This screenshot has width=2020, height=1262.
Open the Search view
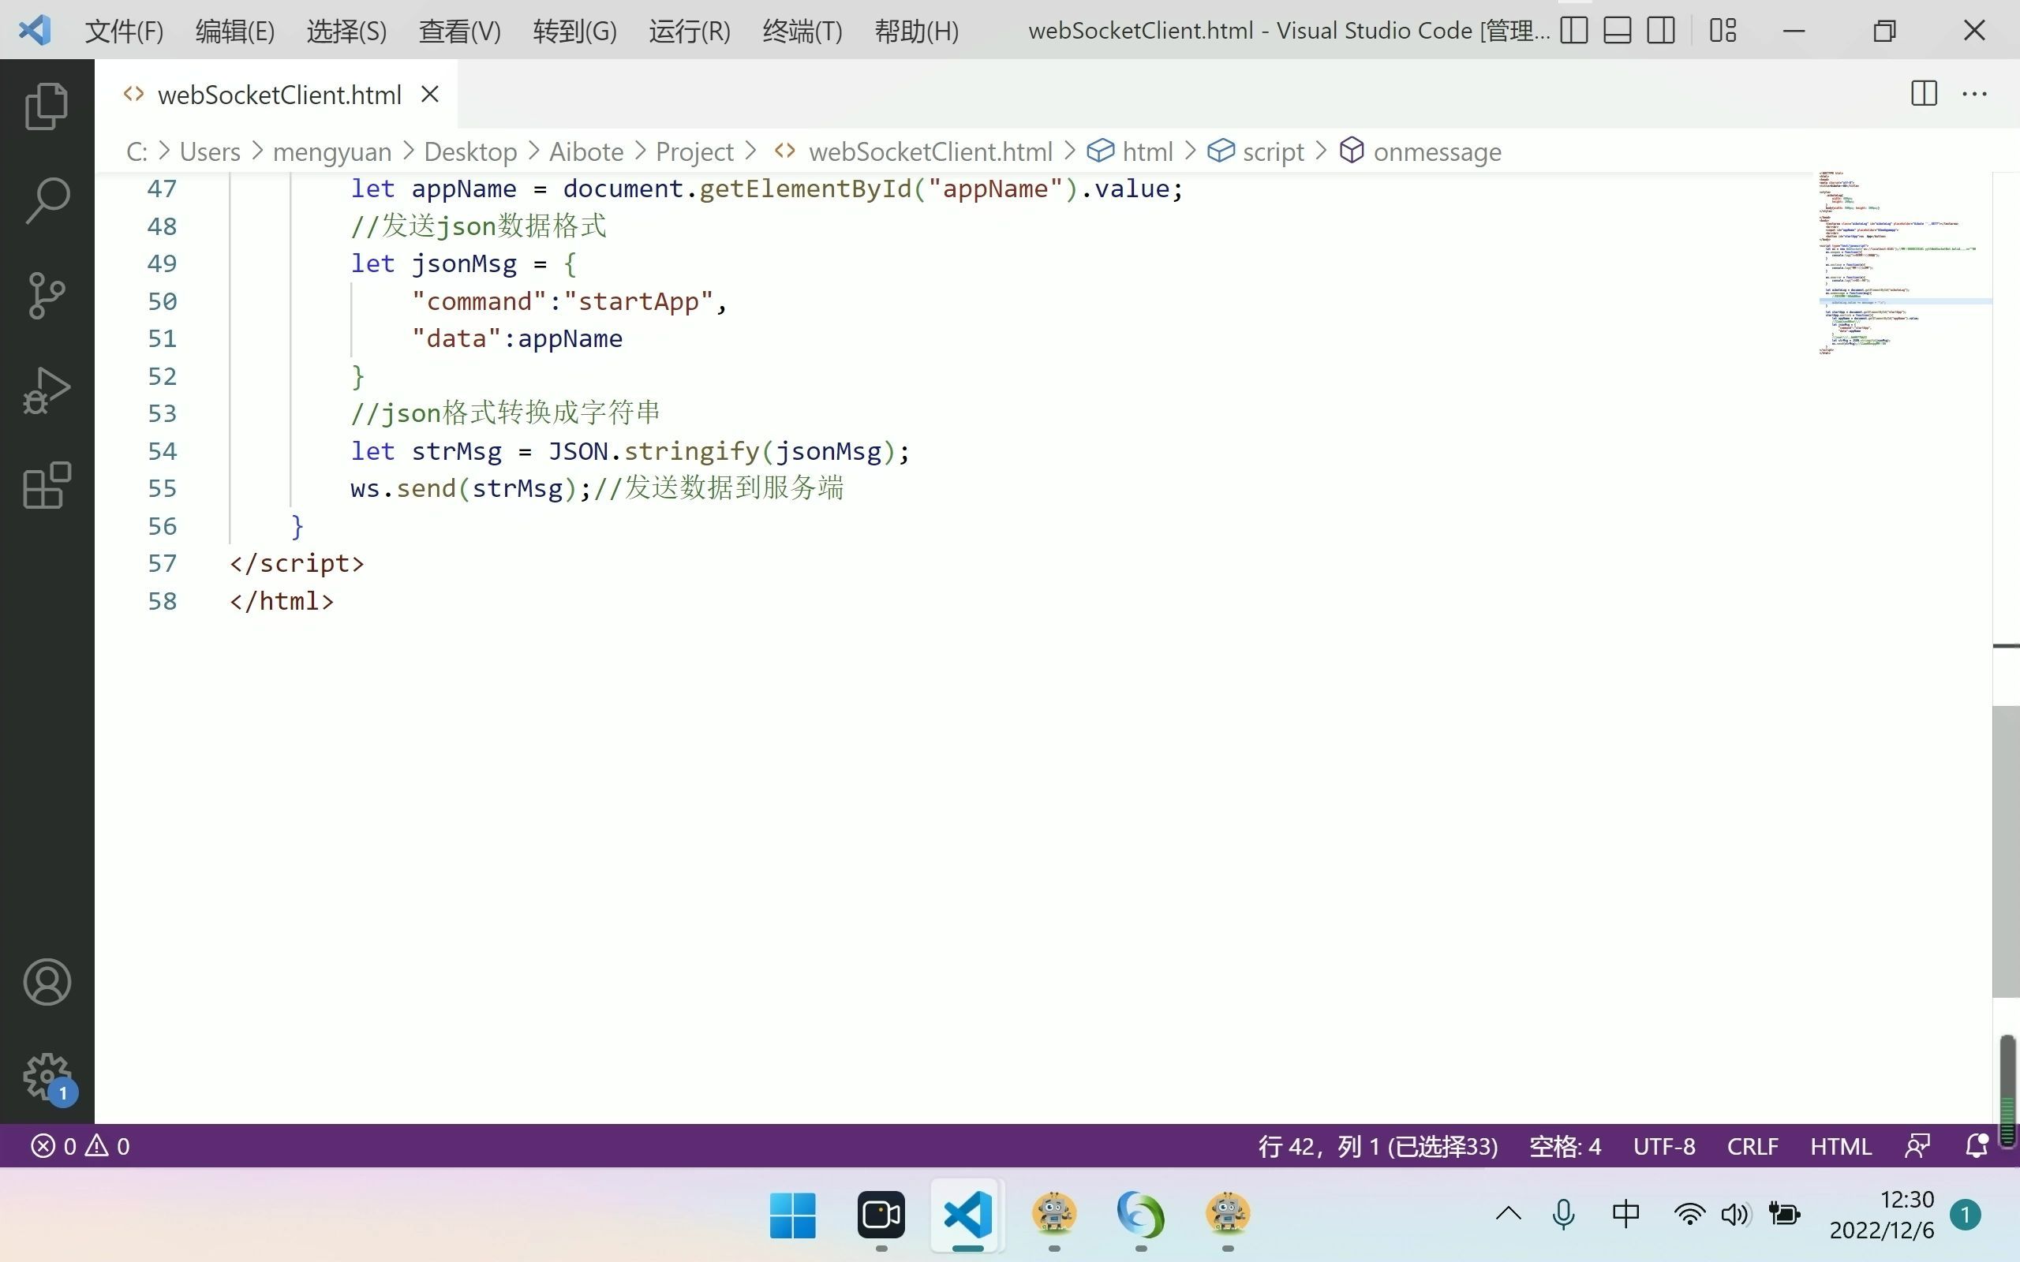[x=46, y=199]
